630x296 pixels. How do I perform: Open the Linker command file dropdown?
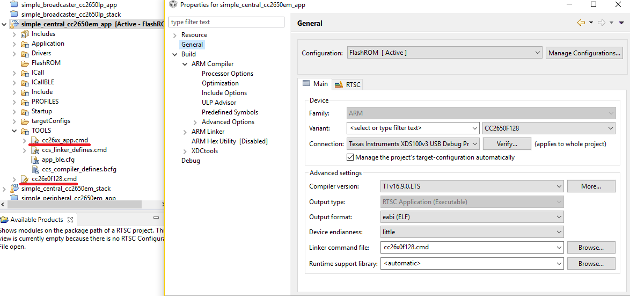pyautogui.click(x=559, y=247)
